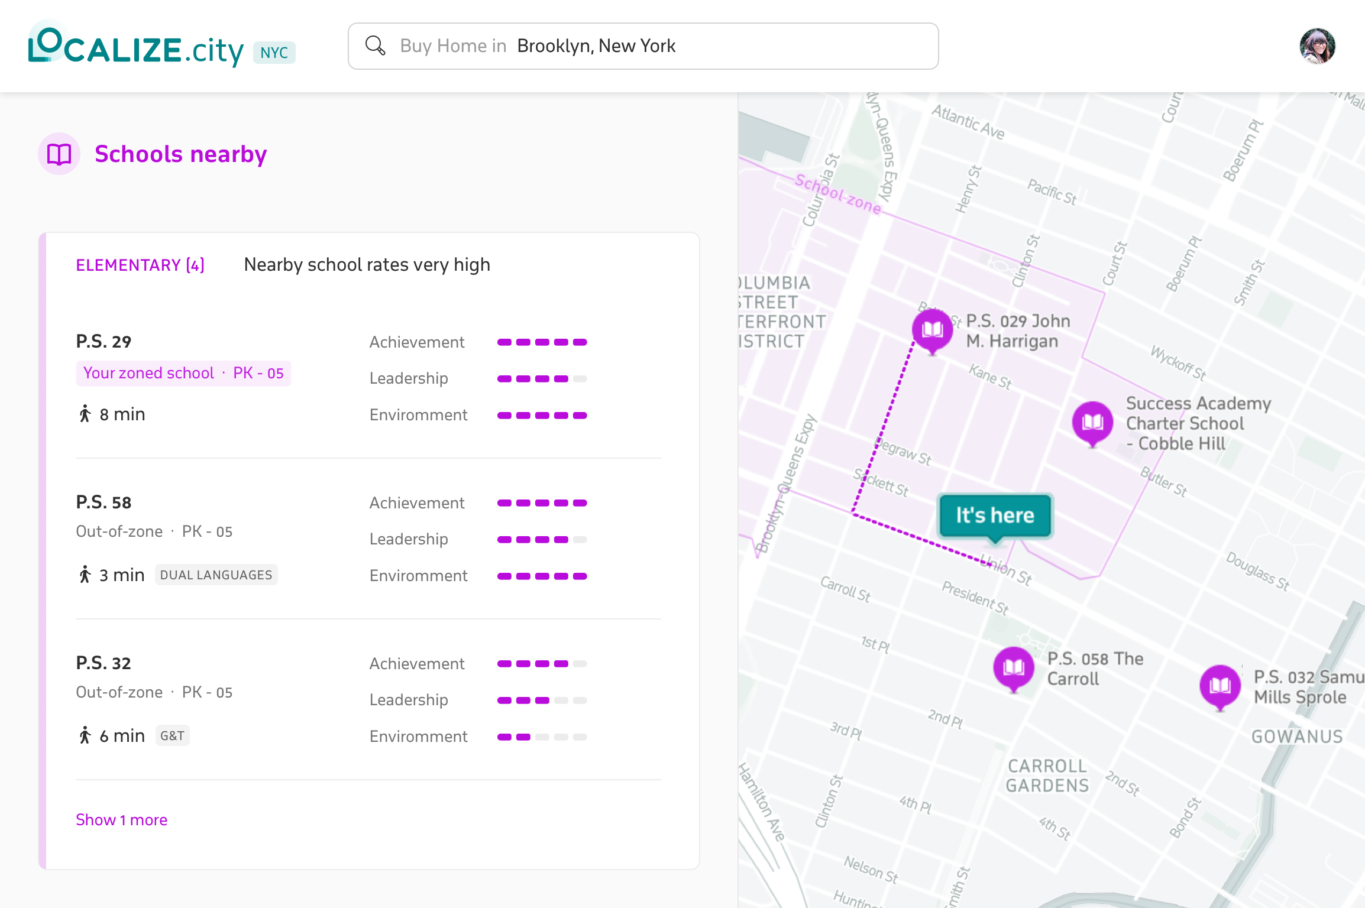This screenshot has height=908, width=1365.
Task: Click the P.S. 058 The Carroll map pin
Action: pos(1014,669)
